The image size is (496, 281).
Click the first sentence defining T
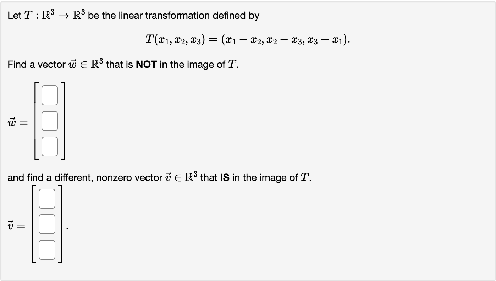pos(133,15)
